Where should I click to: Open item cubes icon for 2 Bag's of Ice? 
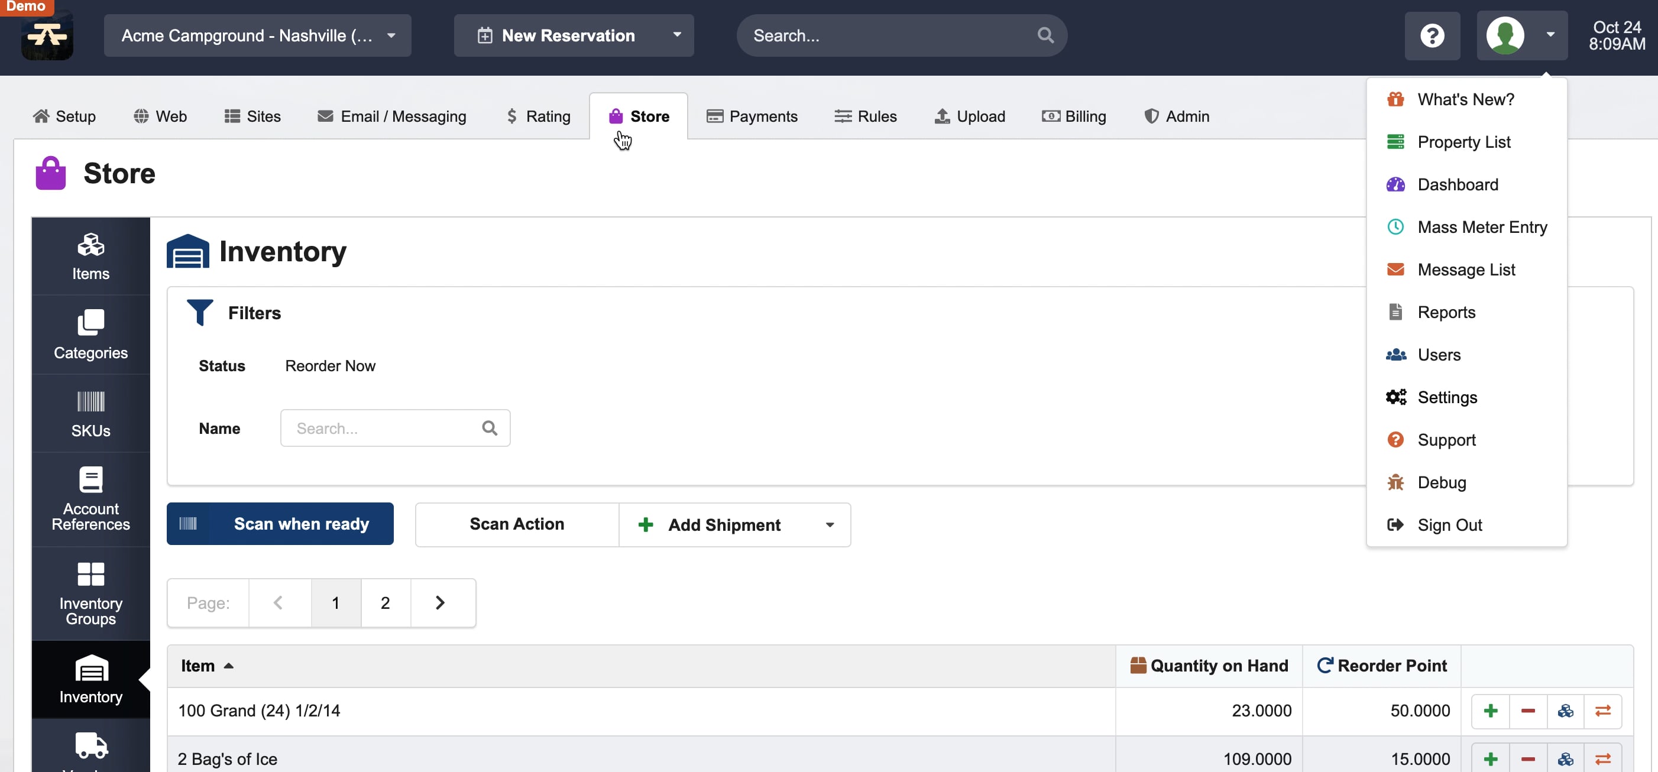(x=1565, y=758)
